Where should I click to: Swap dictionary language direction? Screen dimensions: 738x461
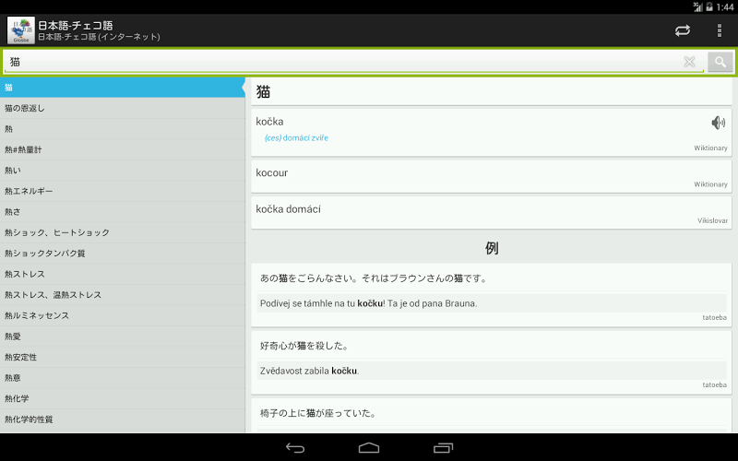(x=683, y=30)
